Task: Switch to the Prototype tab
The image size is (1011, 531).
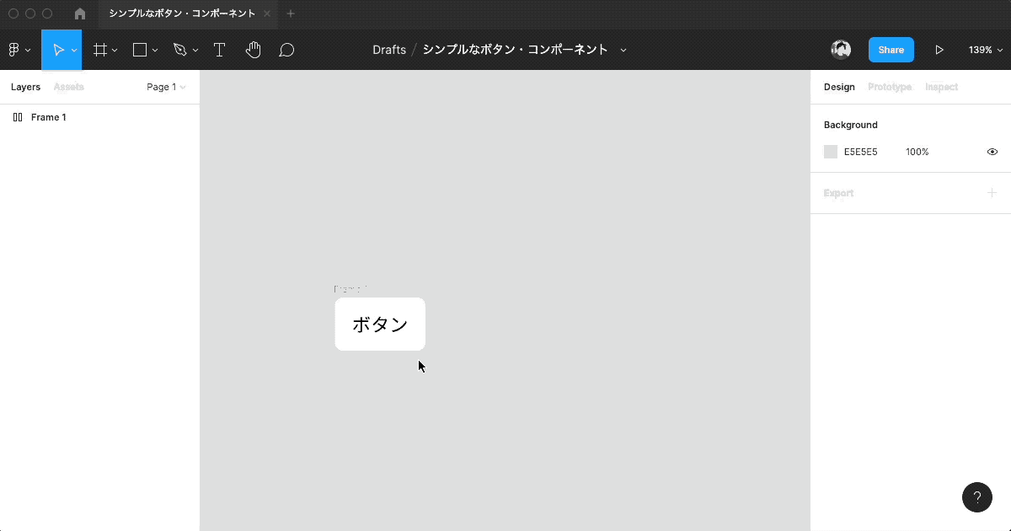Action: [889, 87]
